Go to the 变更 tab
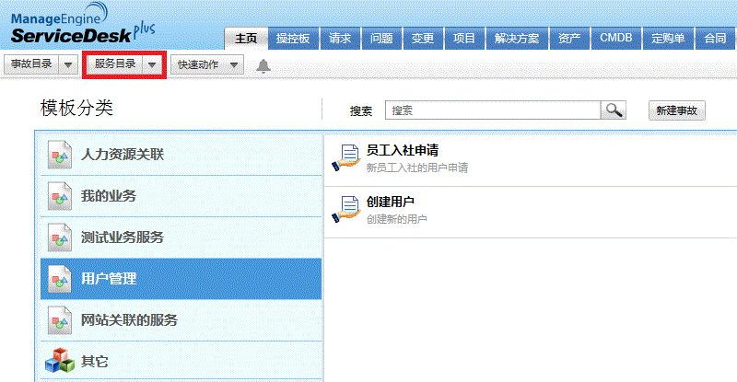Image resolution: width=737 pixels, height=382 pixels. pyautogui.click(x=423, y=39)
